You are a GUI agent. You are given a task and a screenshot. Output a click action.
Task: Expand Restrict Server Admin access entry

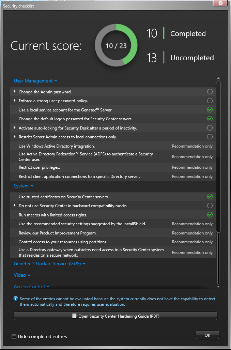[15, 137]
